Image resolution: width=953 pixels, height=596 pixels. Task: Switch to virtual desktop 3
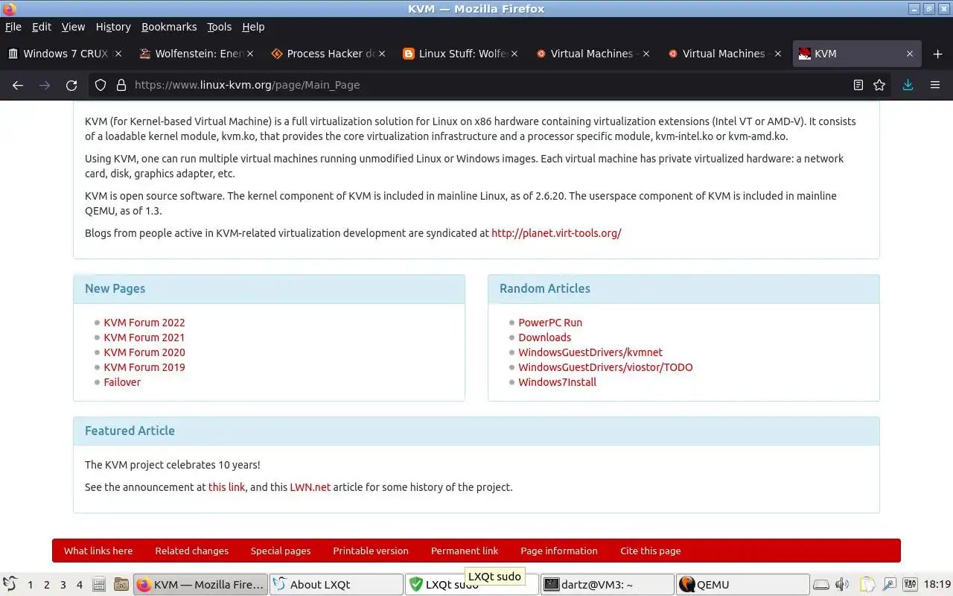pyautogui.click(x=63, y=585)
